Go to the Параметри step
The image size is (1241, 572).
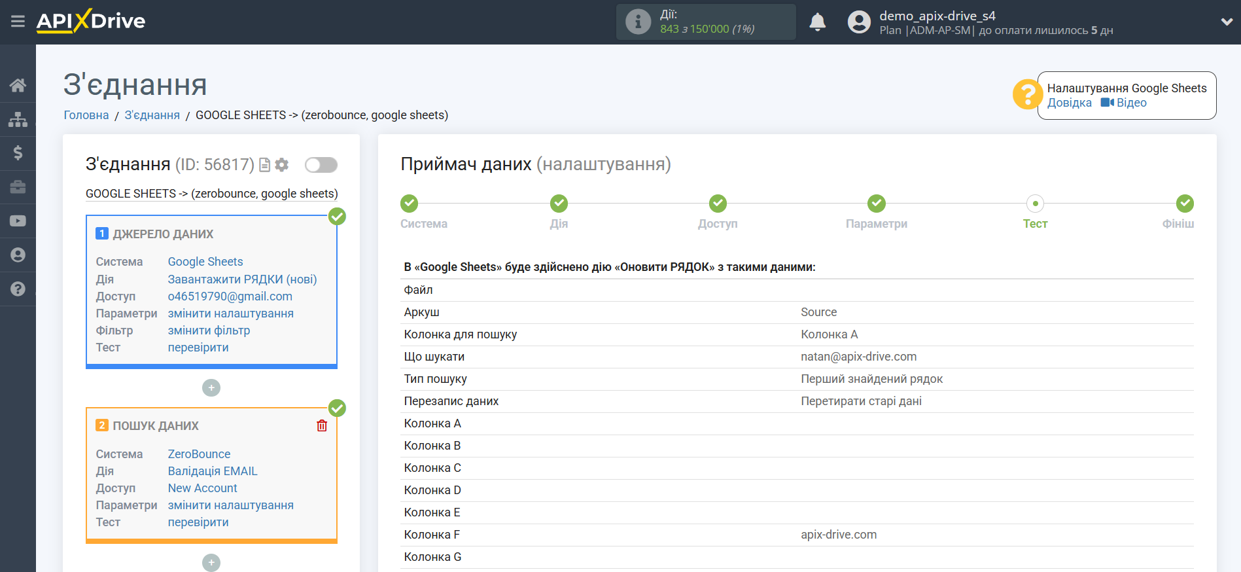pyautogui.click(x=876, y=204)
